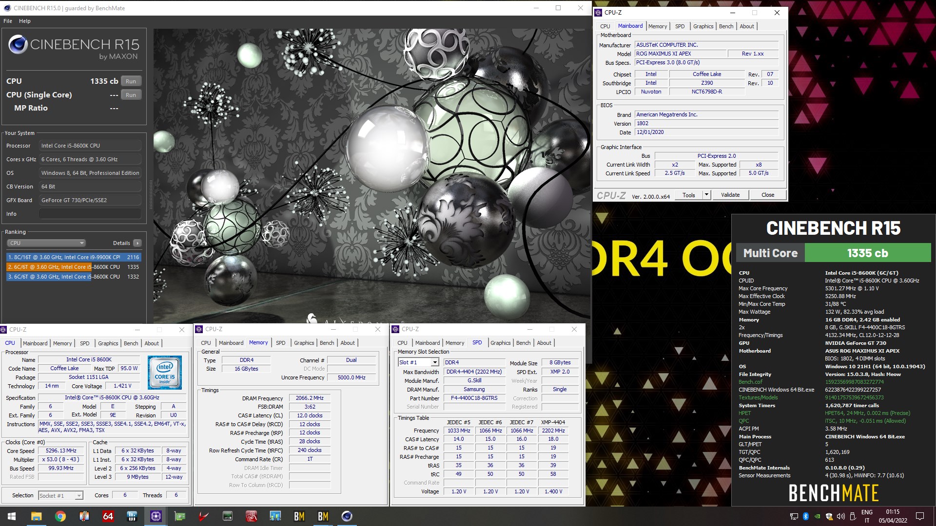This screenshot has width=936, height=526.
Task: Open the first BenchMate BM taskbar icon
Action: coord(299,516)
